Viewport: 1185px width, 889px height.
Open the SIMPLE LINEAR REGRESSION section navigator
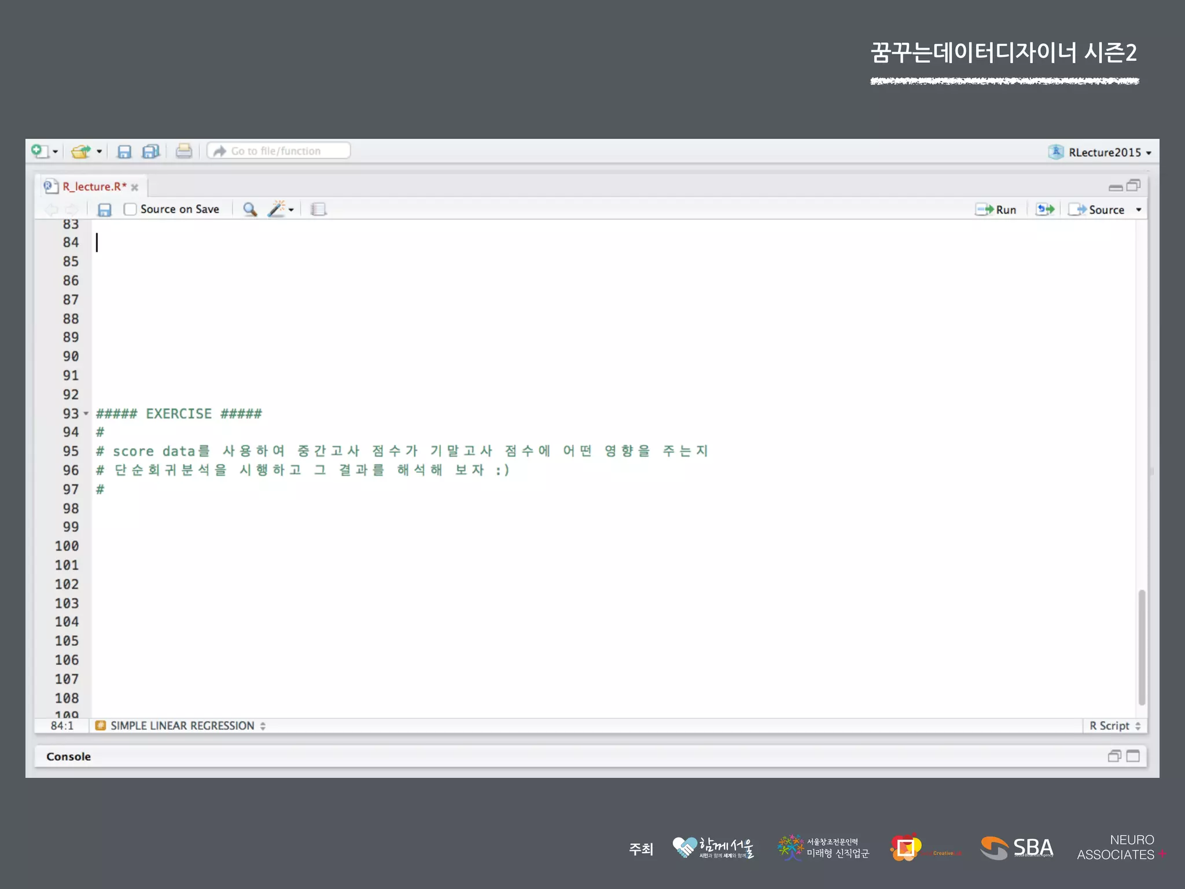[x=182, y=726]
